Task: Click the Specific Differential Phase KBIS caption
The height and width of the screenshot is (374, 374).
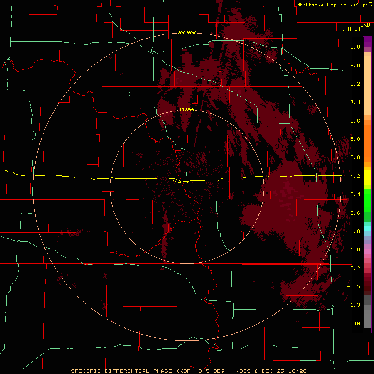Action: tap(189, 371)
